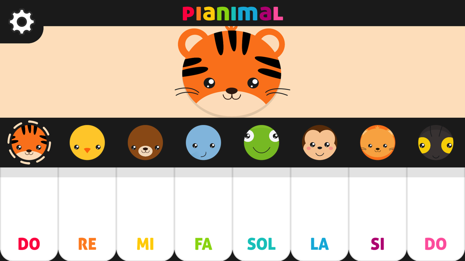This screenshot has width=465, height=261.
Task: Tap the yellow MI piano key
Action: pos(145,214)
